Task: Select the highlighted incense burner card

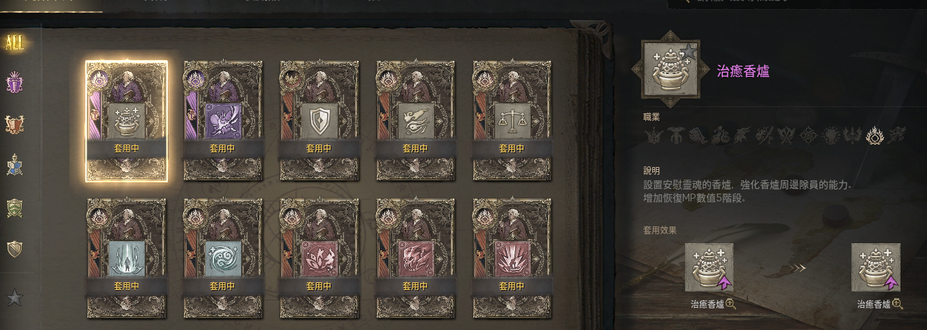Action: point(127,120)
